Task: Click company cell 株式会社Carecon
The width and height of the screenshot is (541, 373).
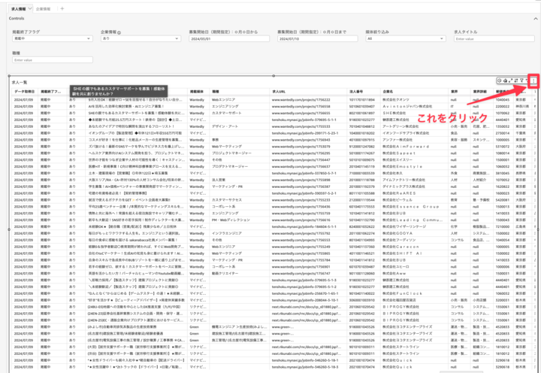Action: click(400, 247)
